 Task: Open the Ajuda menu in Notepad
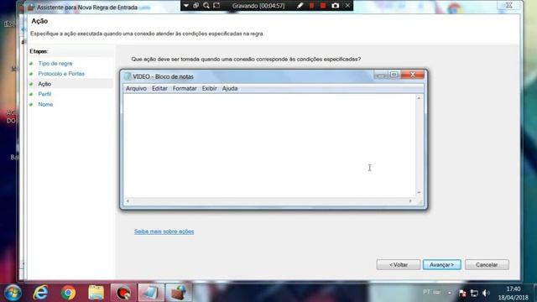pos(230,88)
